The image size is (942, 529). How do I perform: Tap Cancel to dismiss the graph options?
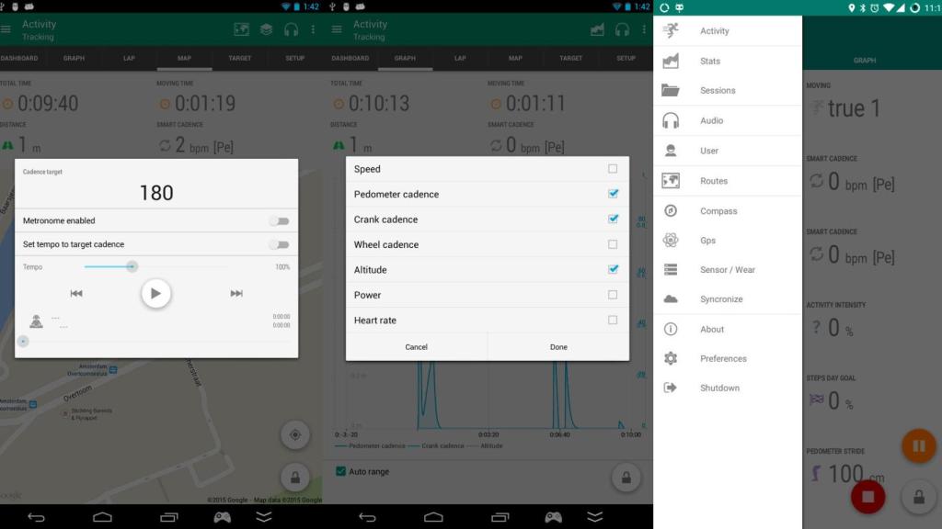coord(416,347)
